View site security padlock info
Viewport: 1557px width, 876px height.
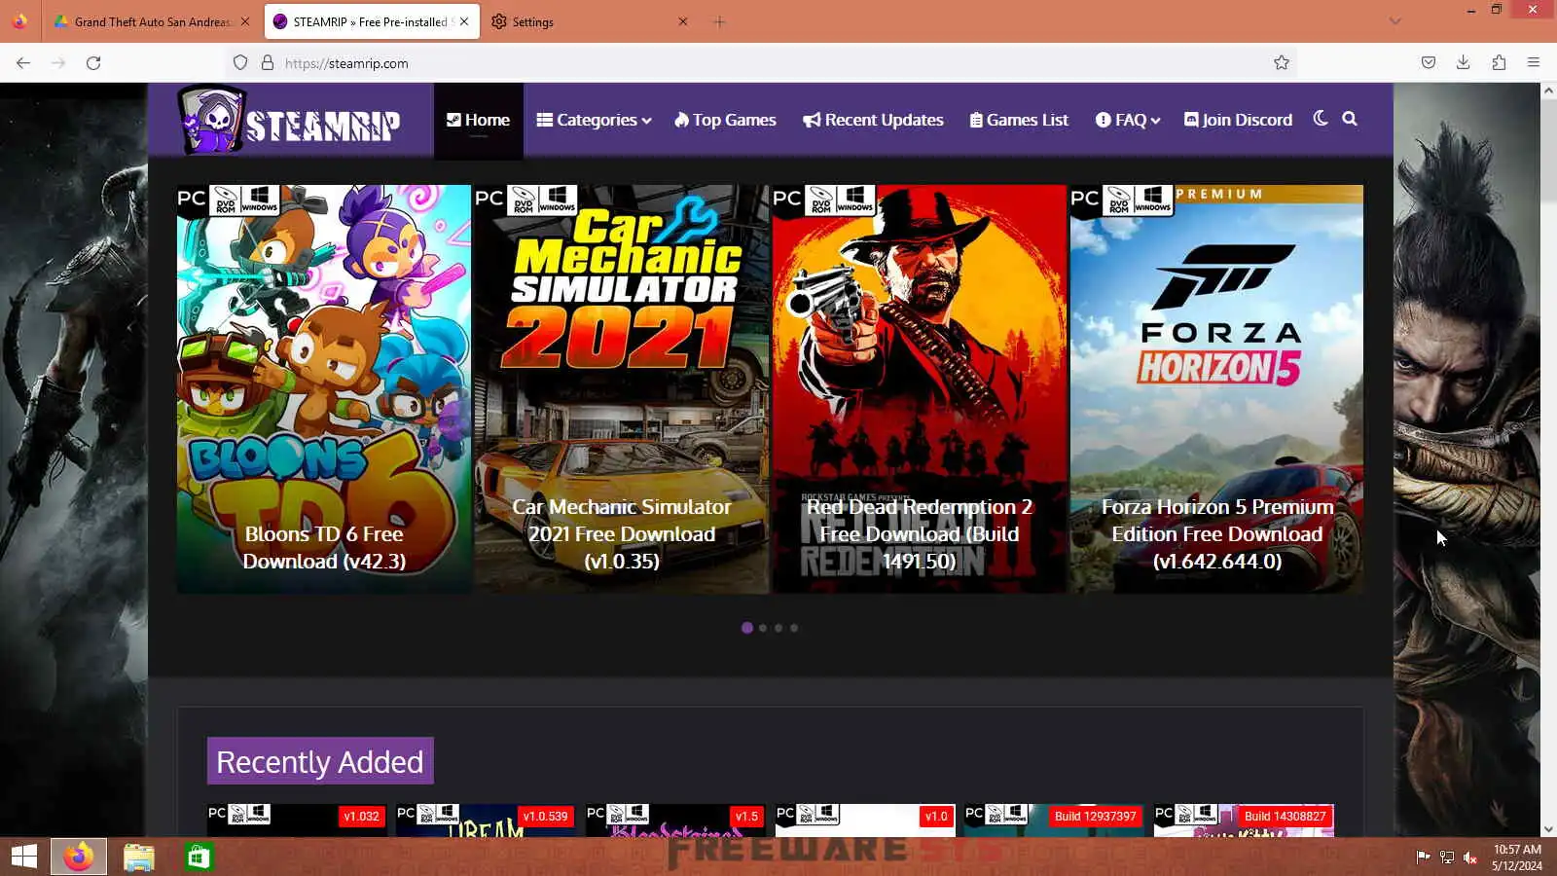click(268, 63)
